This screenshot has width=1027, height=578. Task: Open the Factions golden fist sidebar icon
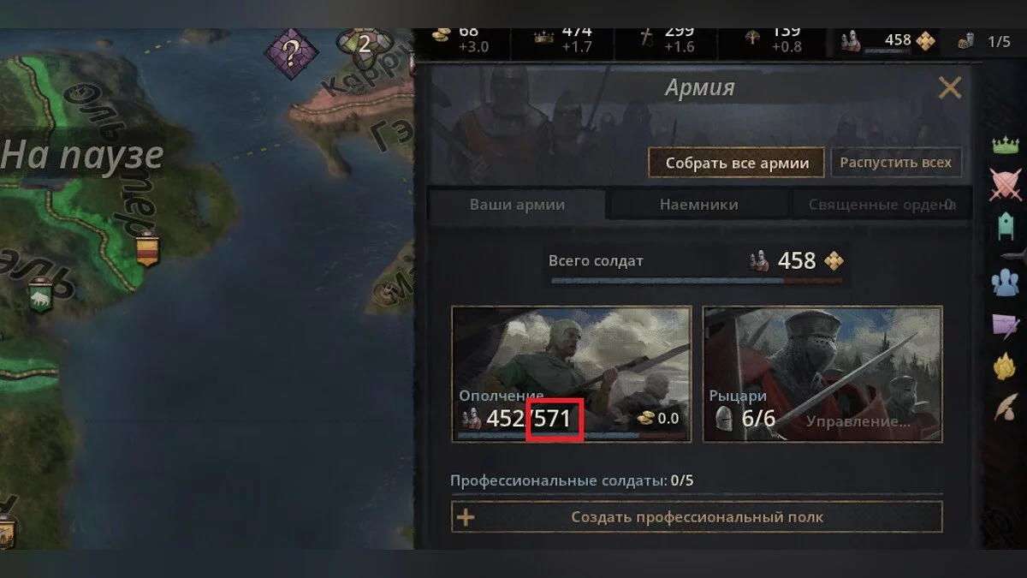pos(1006,366)
